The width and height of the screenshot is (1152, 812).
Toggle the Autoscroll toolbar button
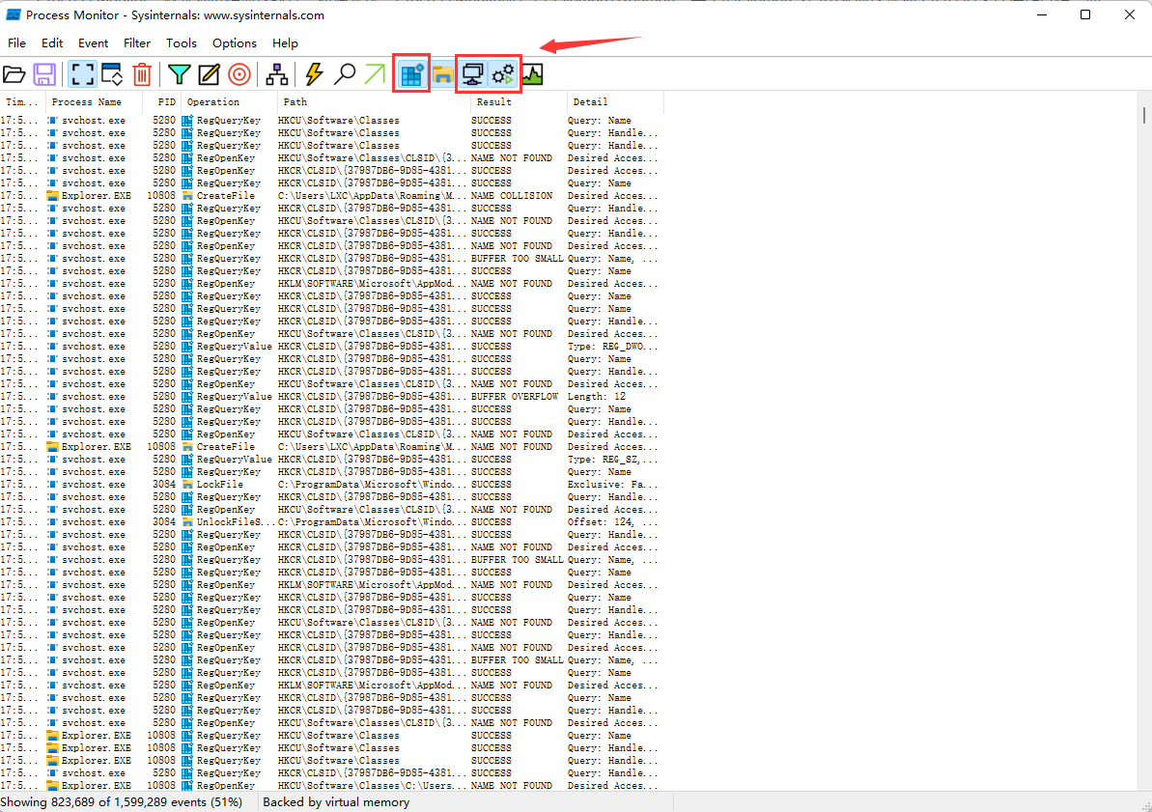pyautogui.click(x=112, y=74)
